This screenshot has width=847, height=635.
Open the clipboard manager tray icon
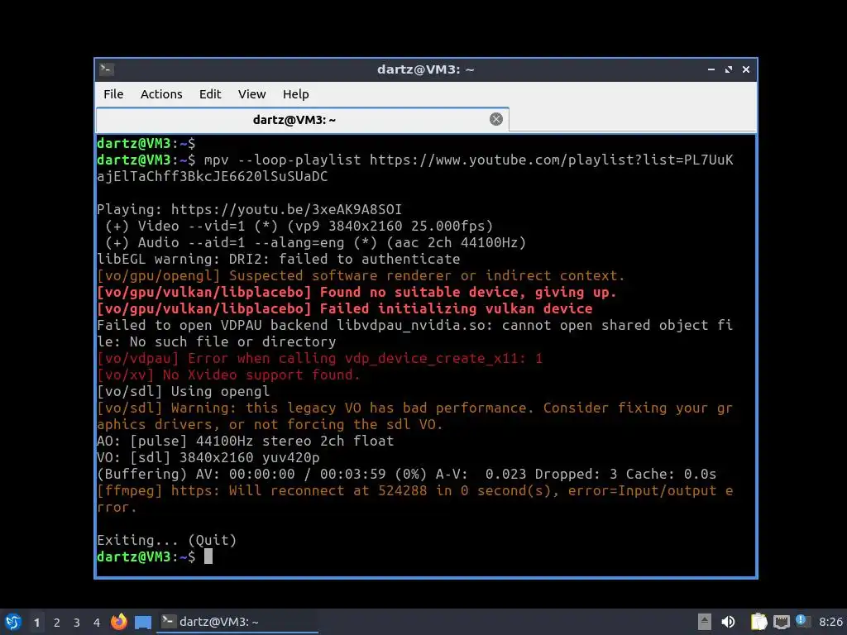point(759,622)
